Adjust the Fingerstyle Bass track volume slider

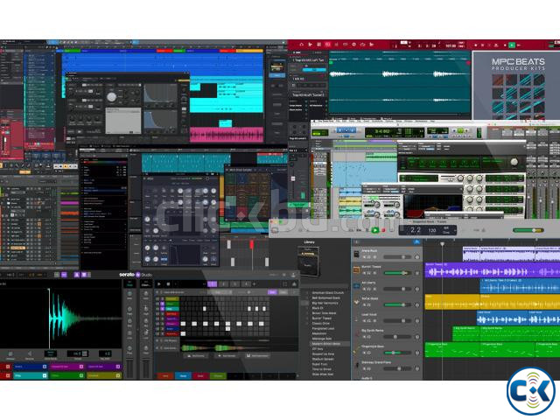[396, 353]
